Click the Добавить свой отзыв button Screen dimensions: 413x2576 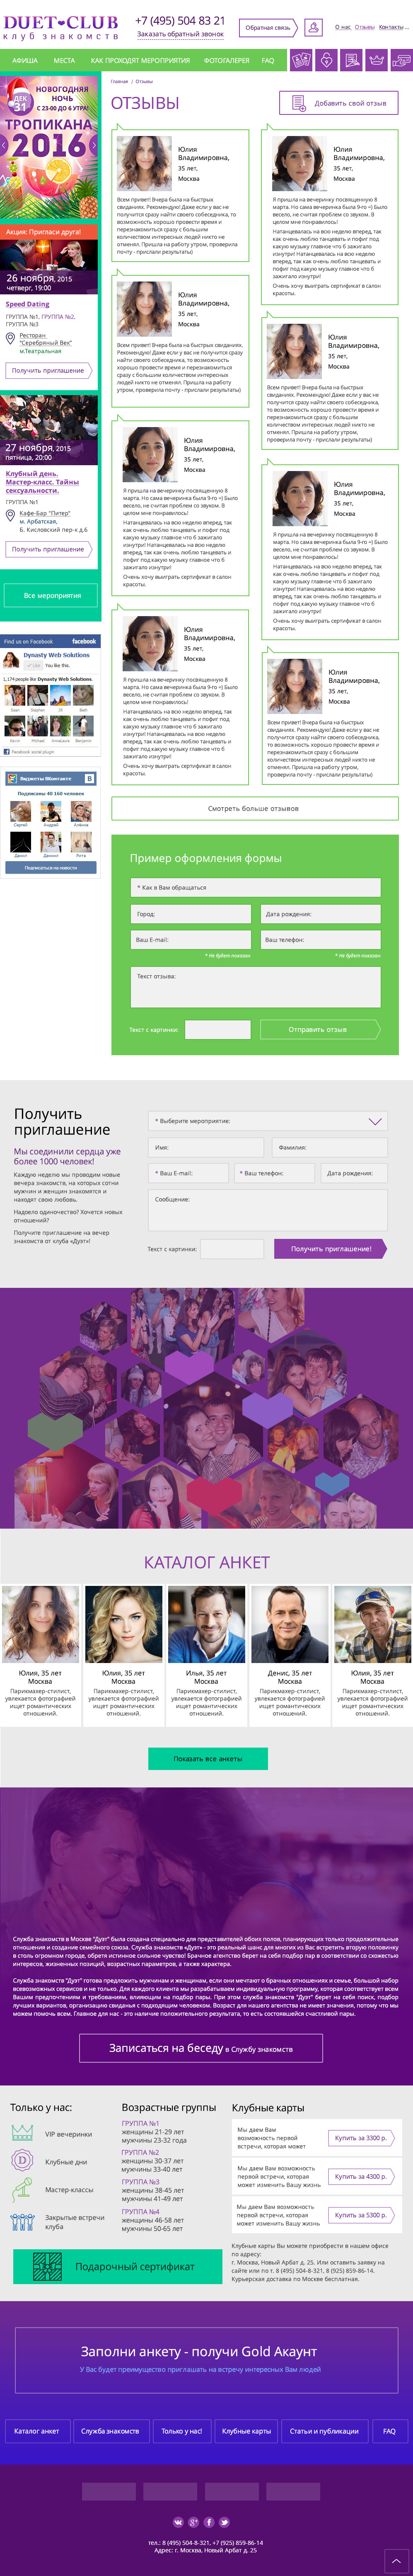tap(338, 102)
